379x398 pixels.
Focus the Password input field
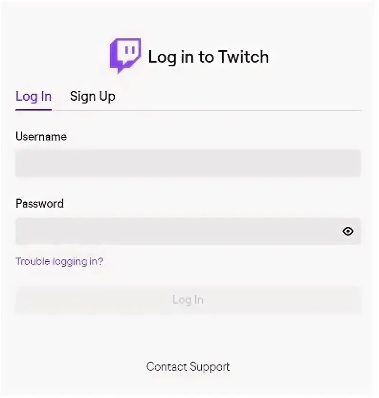coord(188,231)
